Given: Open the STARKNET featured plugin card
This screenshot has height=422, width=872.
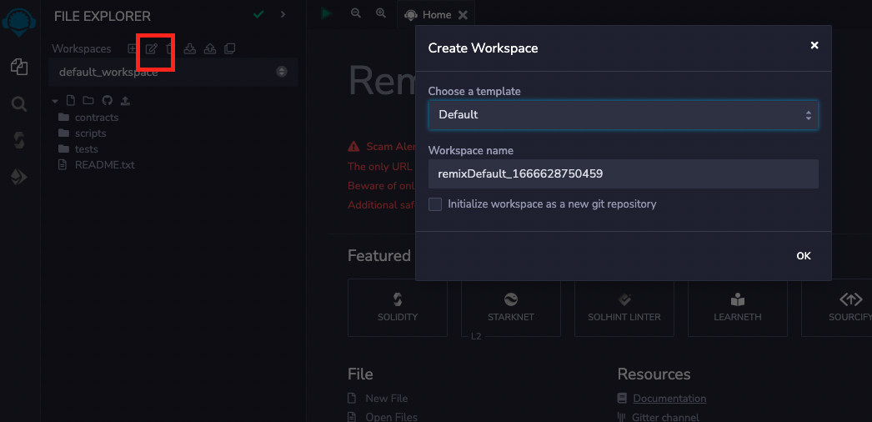Looking at the screenshot, I should (510, 308).
